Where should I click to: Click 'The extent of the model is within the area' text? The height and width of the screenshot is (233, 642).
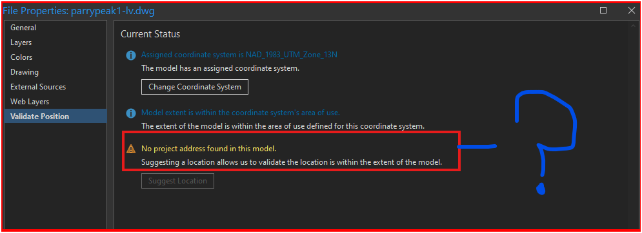click(x=283, y=126)
